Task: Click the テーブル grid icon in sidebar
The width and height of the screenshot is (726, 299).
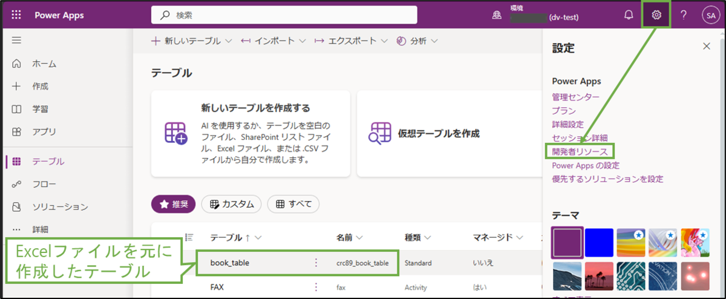Action: 16,162
